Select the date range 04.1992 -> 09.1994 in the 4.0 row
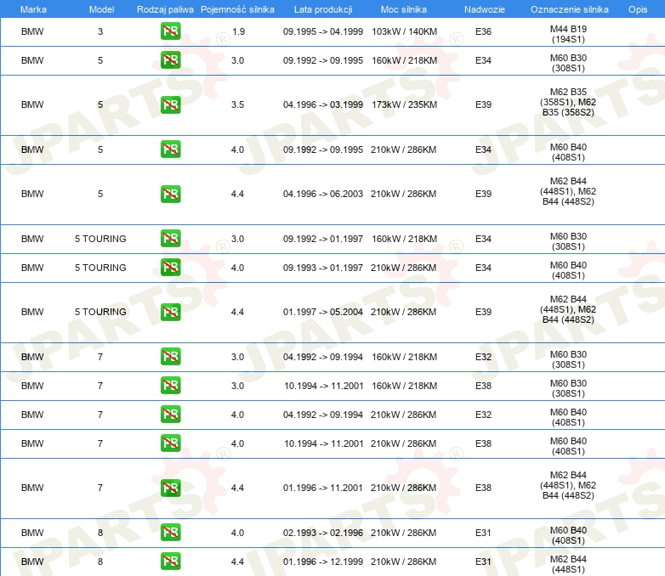Image resolution: width=665 pixels, height=576 pixels. (x=323, y=415)
